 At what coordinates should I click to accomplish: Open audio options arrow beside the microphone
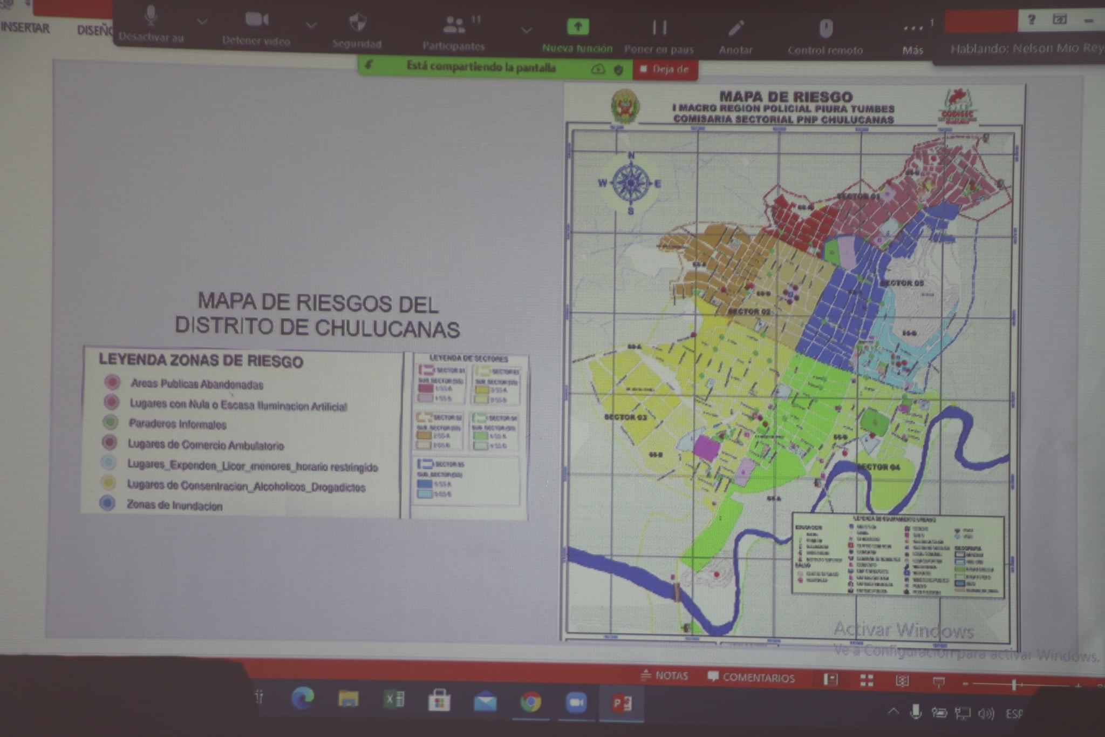tap(202, 22)
